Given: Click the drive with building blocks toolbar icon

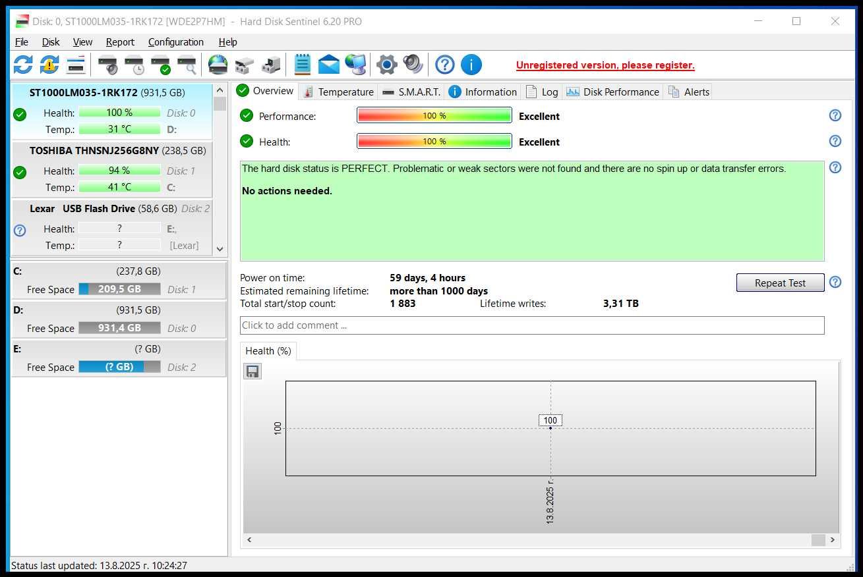Looking at the screenshot, I should coord(270,65).
